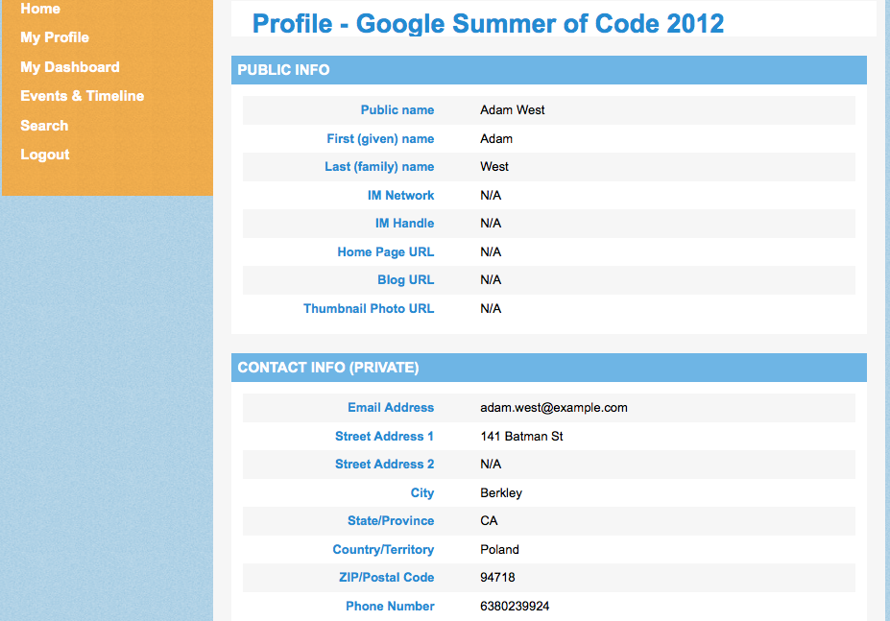890x621 pixels.
Task: Select the value Adam West
Action: tap(513, 110)
